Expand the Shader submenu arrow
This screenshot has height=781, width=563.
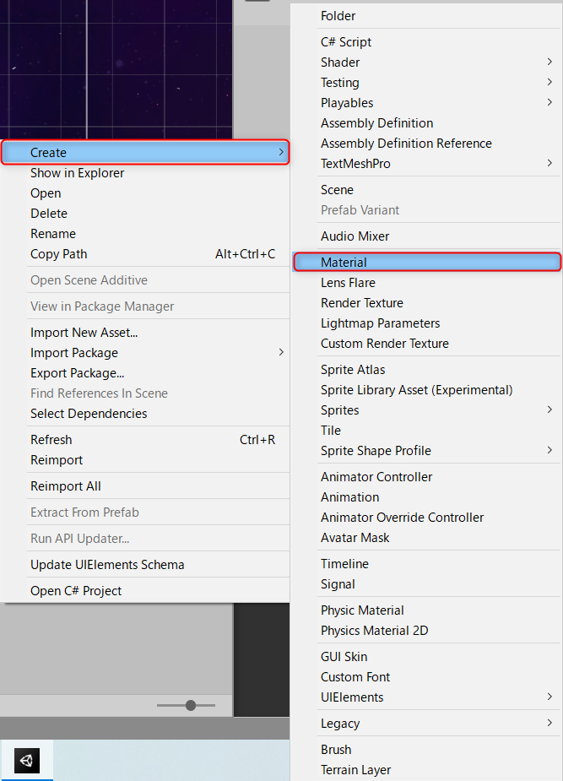549,62
